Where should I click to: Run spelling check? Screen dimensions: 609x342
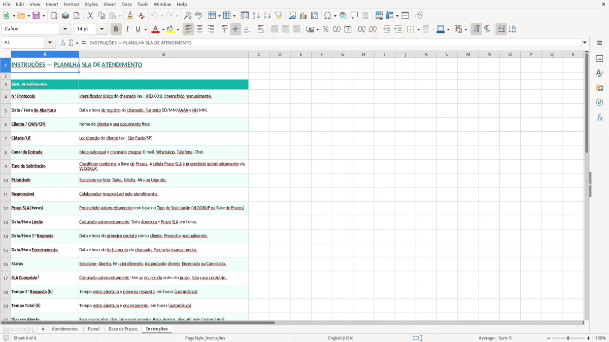click(x=199, y=16)
